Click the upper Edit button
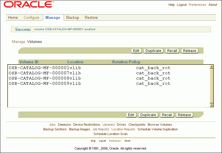Image resolution: width=222 pixels, height=153 pixels. click(136, 51)
